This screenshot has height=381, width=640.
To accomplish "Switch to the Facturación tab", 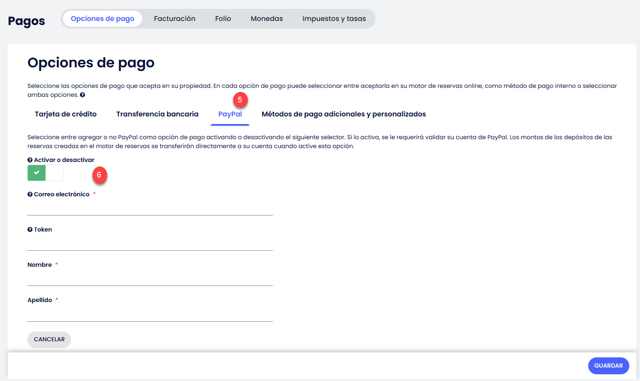I will coord(175,19).
